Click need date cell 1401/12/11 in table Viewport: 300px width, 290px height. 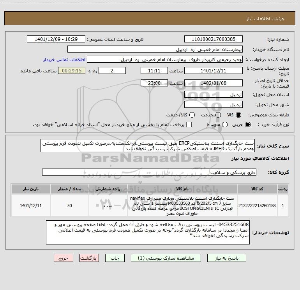tap(31, 206)
